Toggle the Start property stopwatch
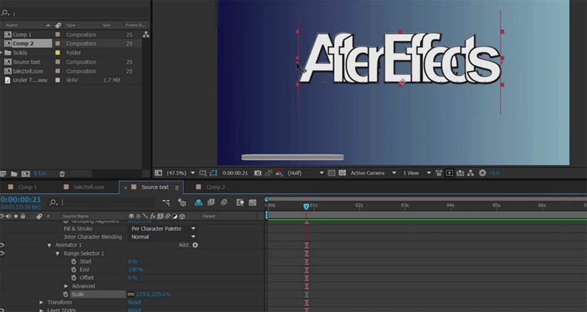This screenshot has height=312, width=587. click(74, 261)
